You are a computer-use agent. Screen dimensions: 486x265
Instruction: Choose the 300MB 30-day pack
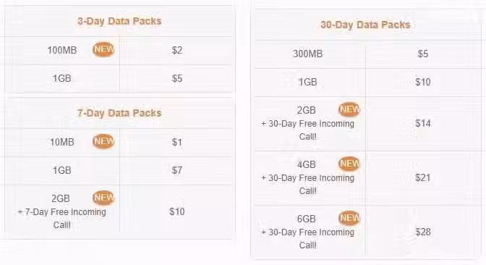pos(307,54)
